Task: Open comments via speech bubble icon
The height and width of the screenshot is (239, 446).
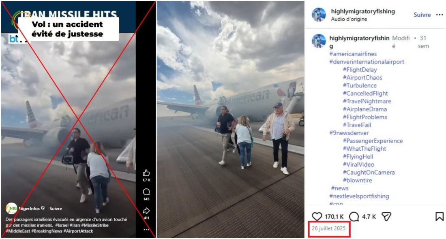Action: click(354, 217)
